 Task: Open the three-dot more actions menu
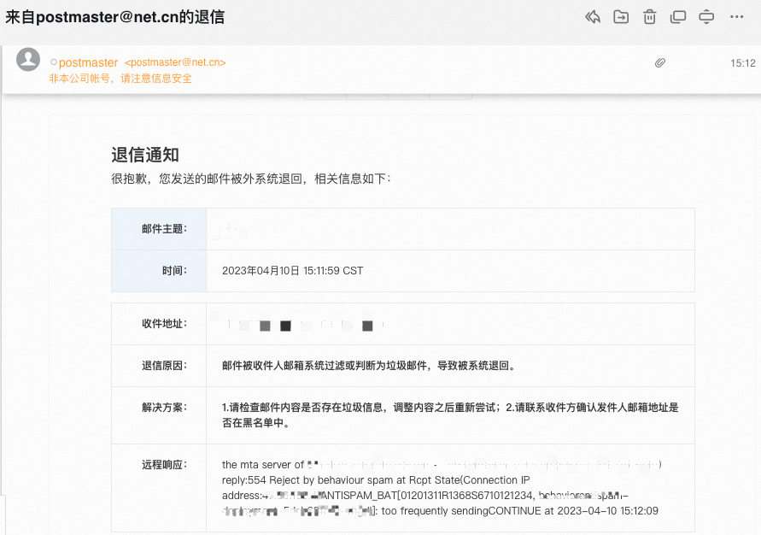[x=736, y=17]
